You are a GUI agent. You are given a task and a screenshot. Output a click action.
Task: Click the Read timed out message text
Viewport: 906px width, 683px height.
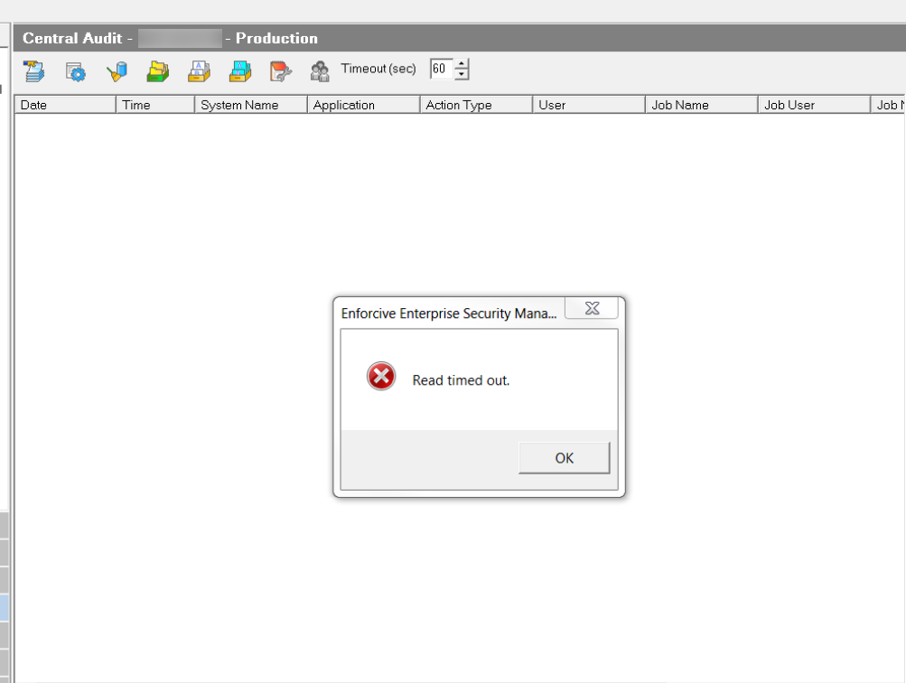pyautogui.click(x=461, y=380)
